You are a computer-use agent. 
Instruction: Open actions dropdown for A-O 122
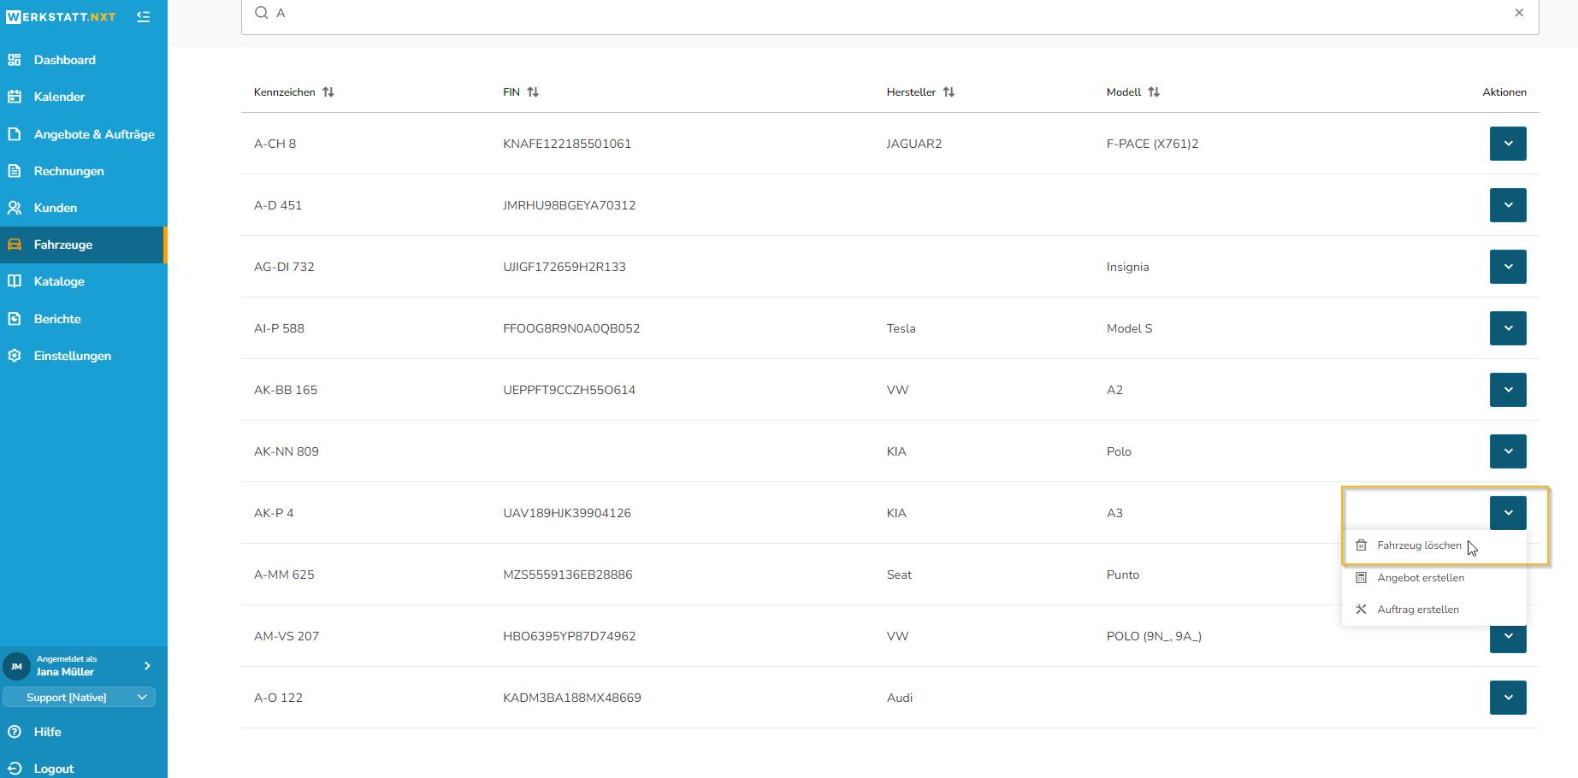tap(1508, 698)
